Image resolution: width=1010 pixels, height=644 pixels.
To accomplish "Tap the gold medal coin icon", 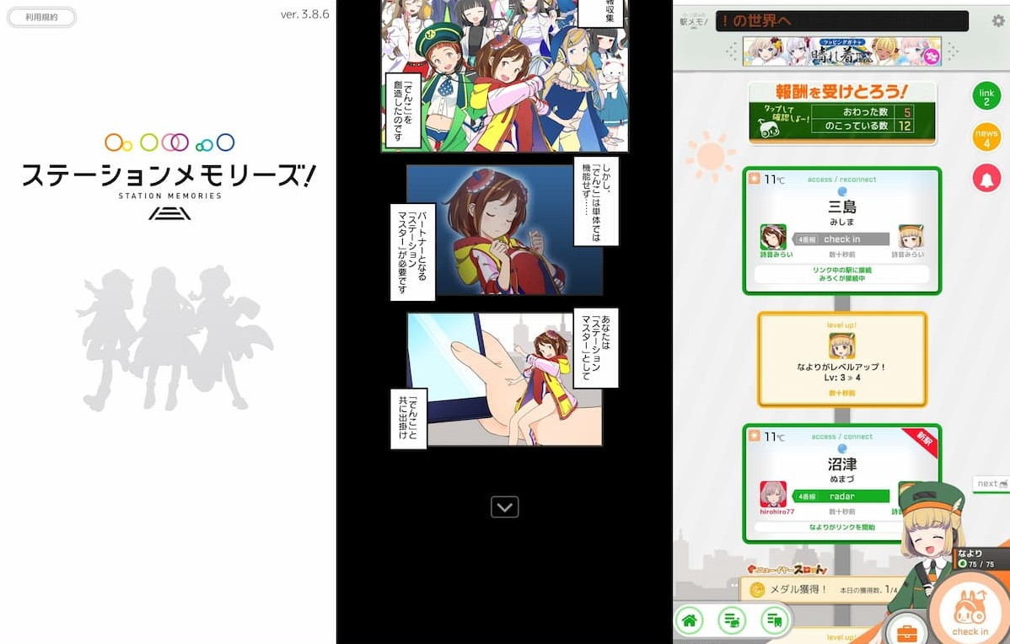I will coord(757,589).
